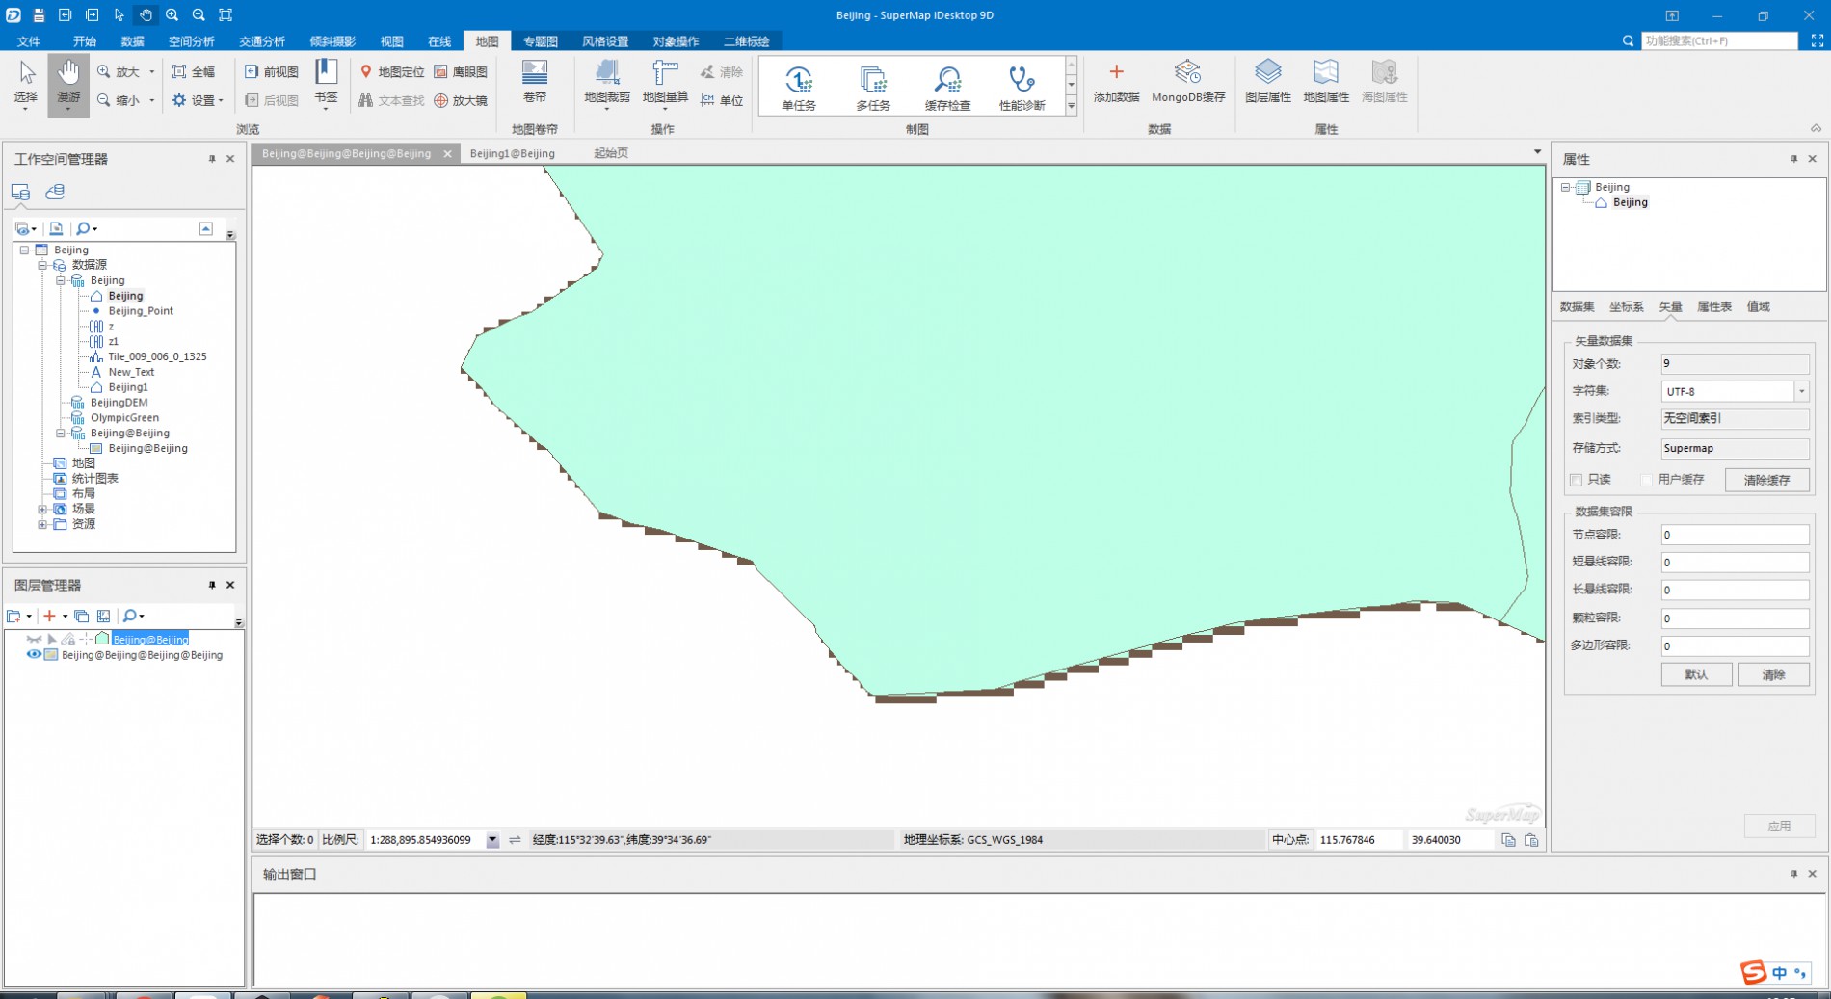Expand the 制图 gallery more arrow
This screenshot has height=999, width=1831.
[1071, 106]
